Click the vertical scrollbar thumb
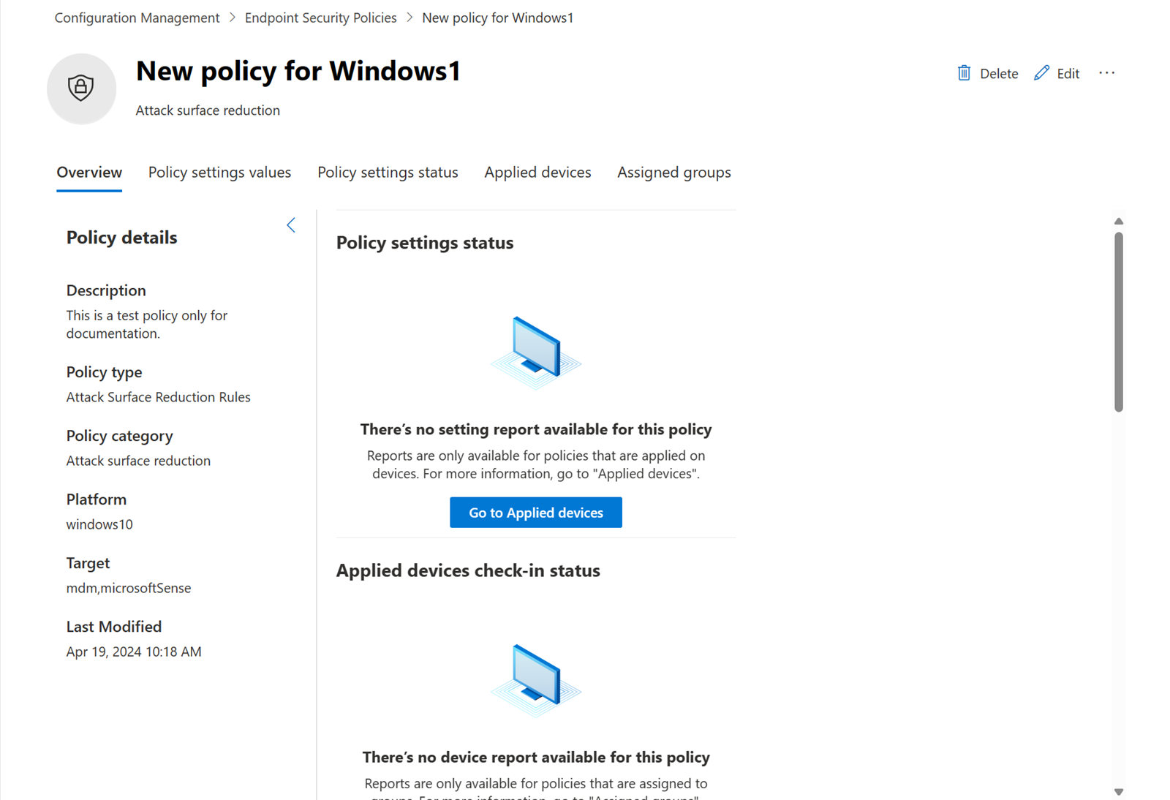The width and height of the screenshot is (1170, 800). [1119, 322]
